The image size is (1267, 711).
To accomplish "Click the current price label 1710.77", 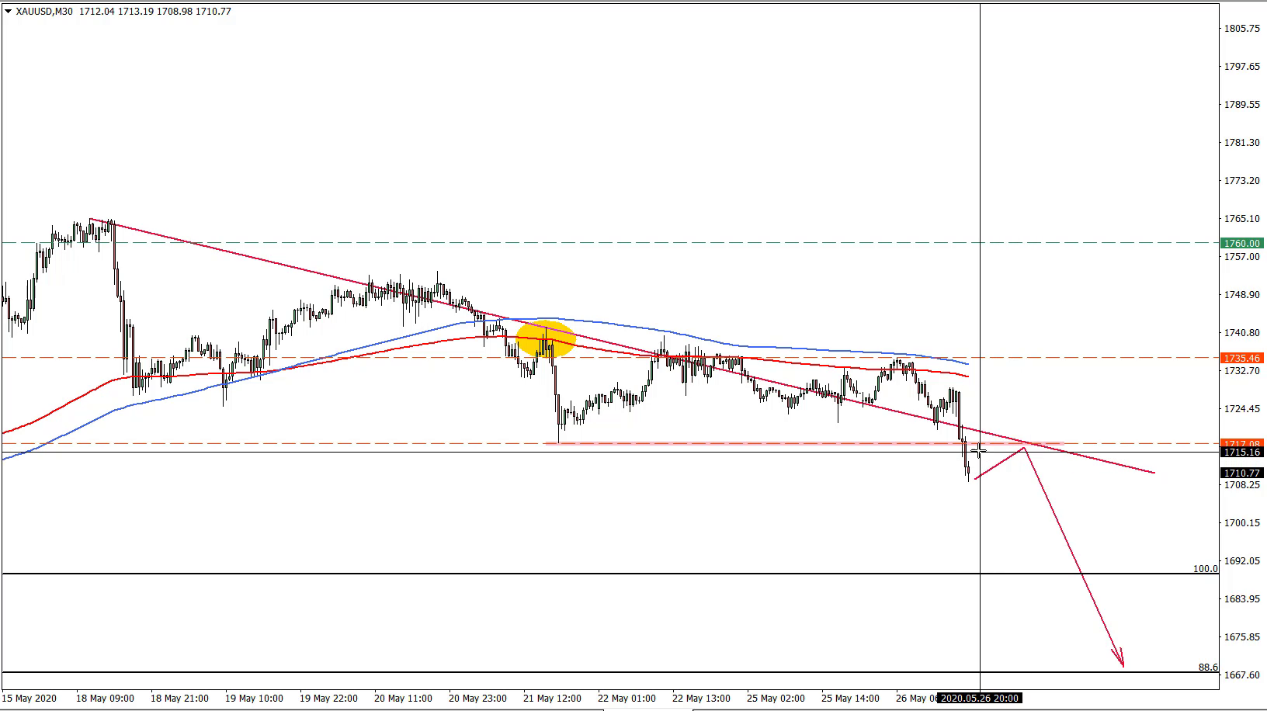I will click(x=1242, y=473).
